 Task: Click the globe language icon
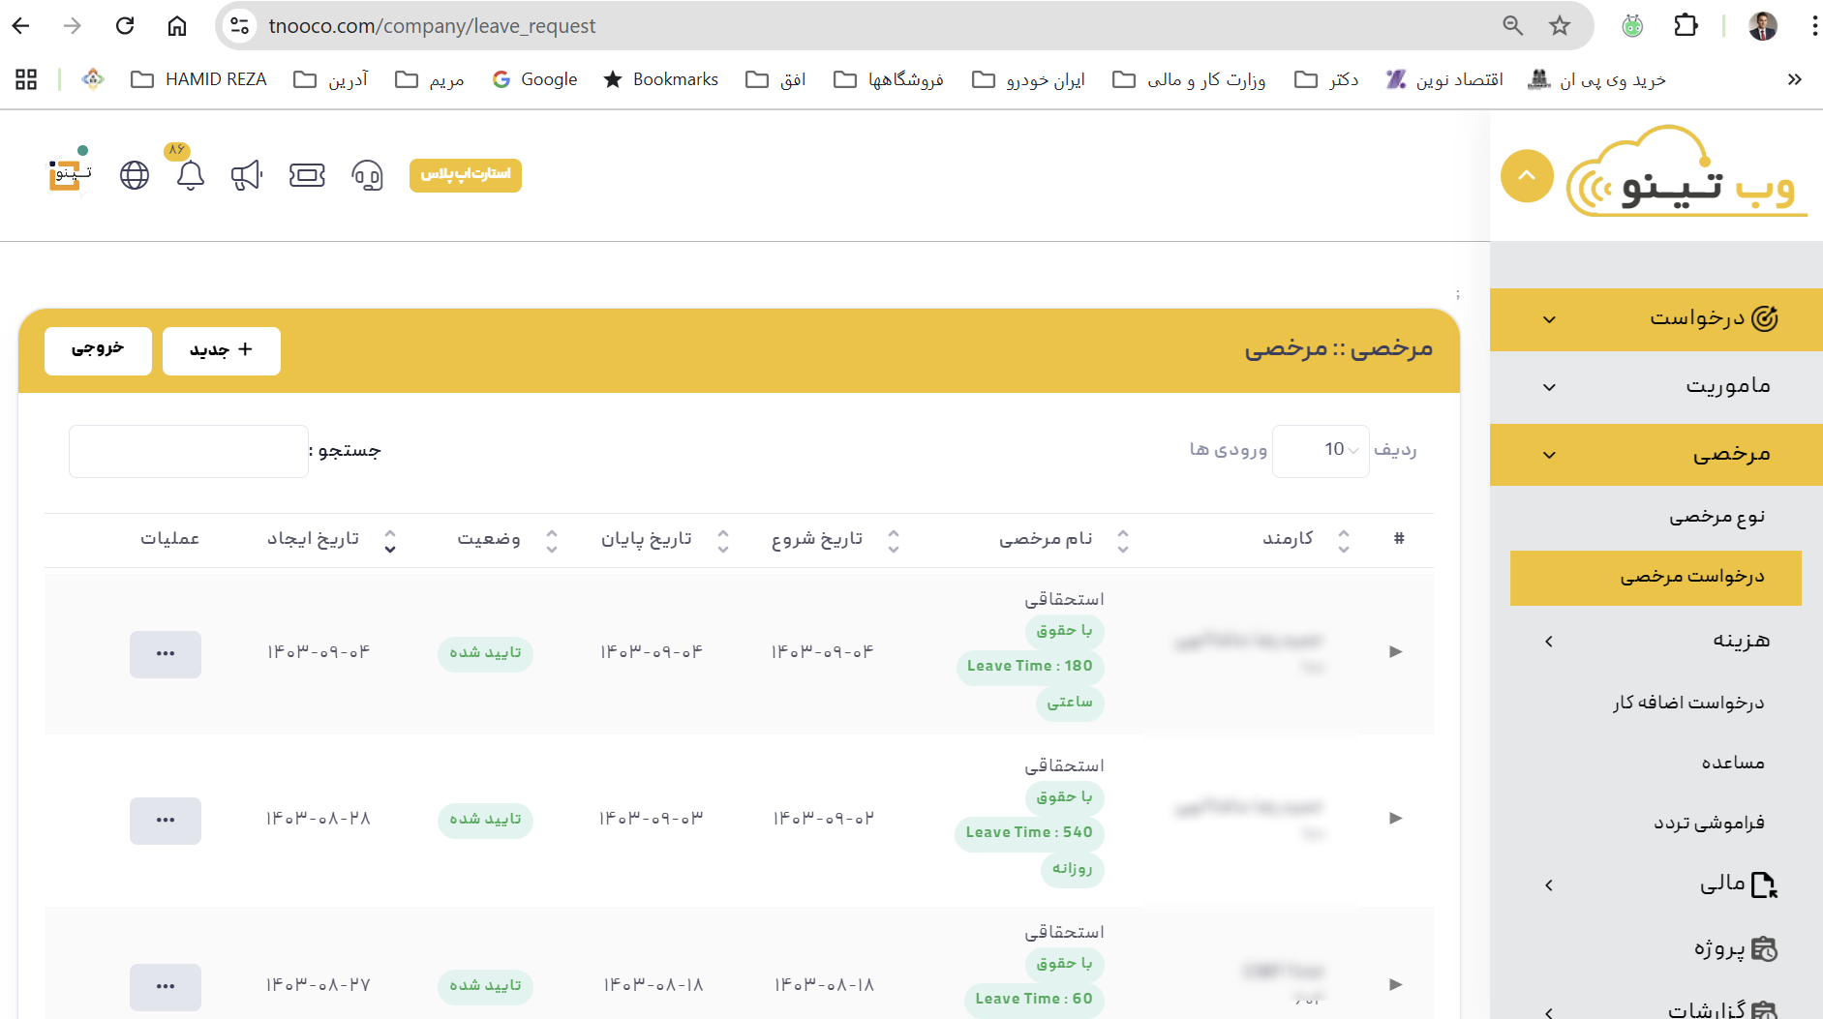[135, 175]
